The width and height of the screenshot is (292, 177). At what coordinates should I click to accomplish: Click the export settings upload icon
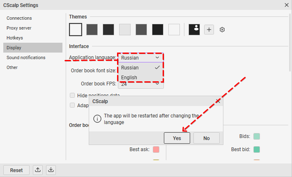point(38,170)
